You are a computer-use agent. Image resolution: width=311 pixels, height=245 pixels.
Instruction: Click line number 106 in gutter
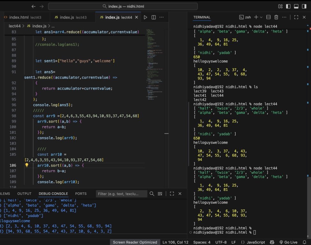(x=13, y=165)
